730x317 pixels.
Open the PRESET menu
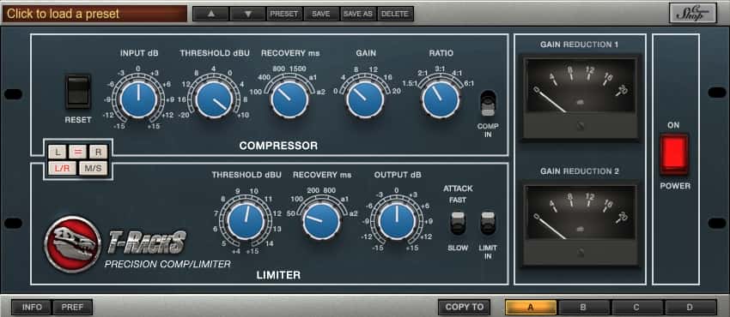tap(284, 14)
